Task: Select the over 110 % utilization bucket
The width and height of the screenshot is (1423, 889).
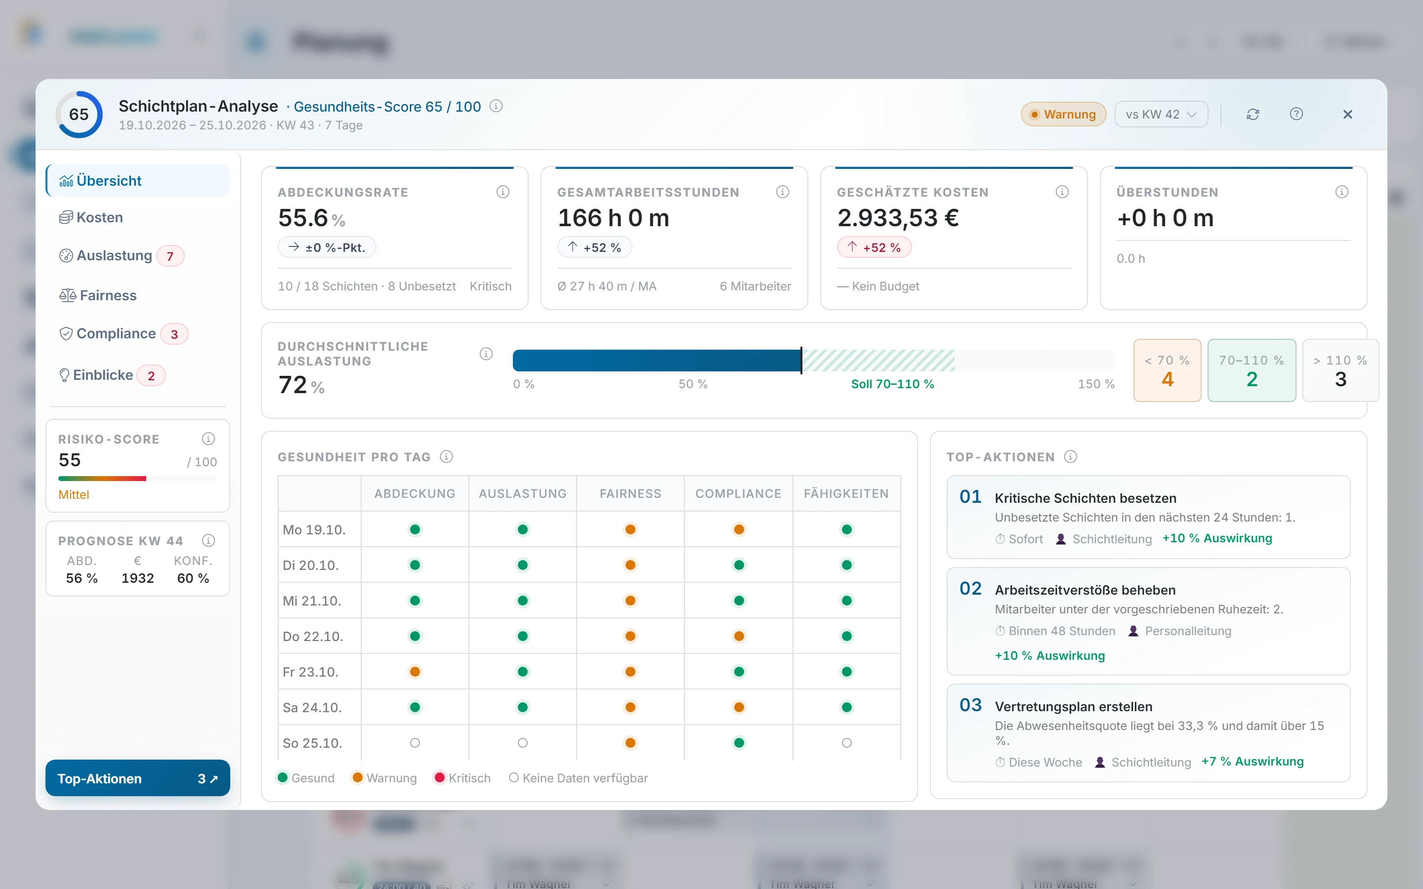Action: 1340,370
